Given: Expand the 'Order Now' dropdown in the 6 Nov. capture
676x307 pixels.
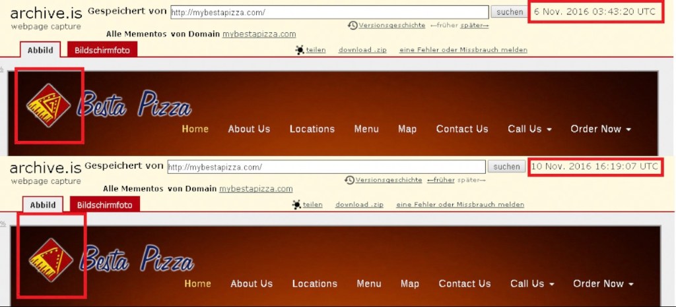Looking at the screenshot, I should (601, 129).
